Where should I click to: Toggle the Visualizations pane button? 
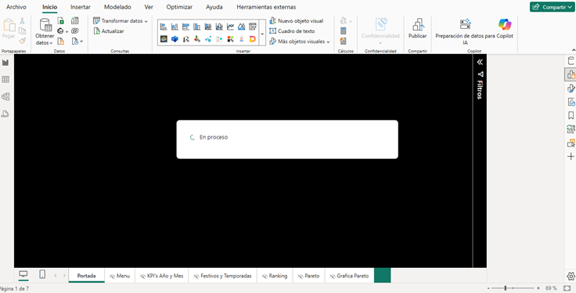pos(571,74)
